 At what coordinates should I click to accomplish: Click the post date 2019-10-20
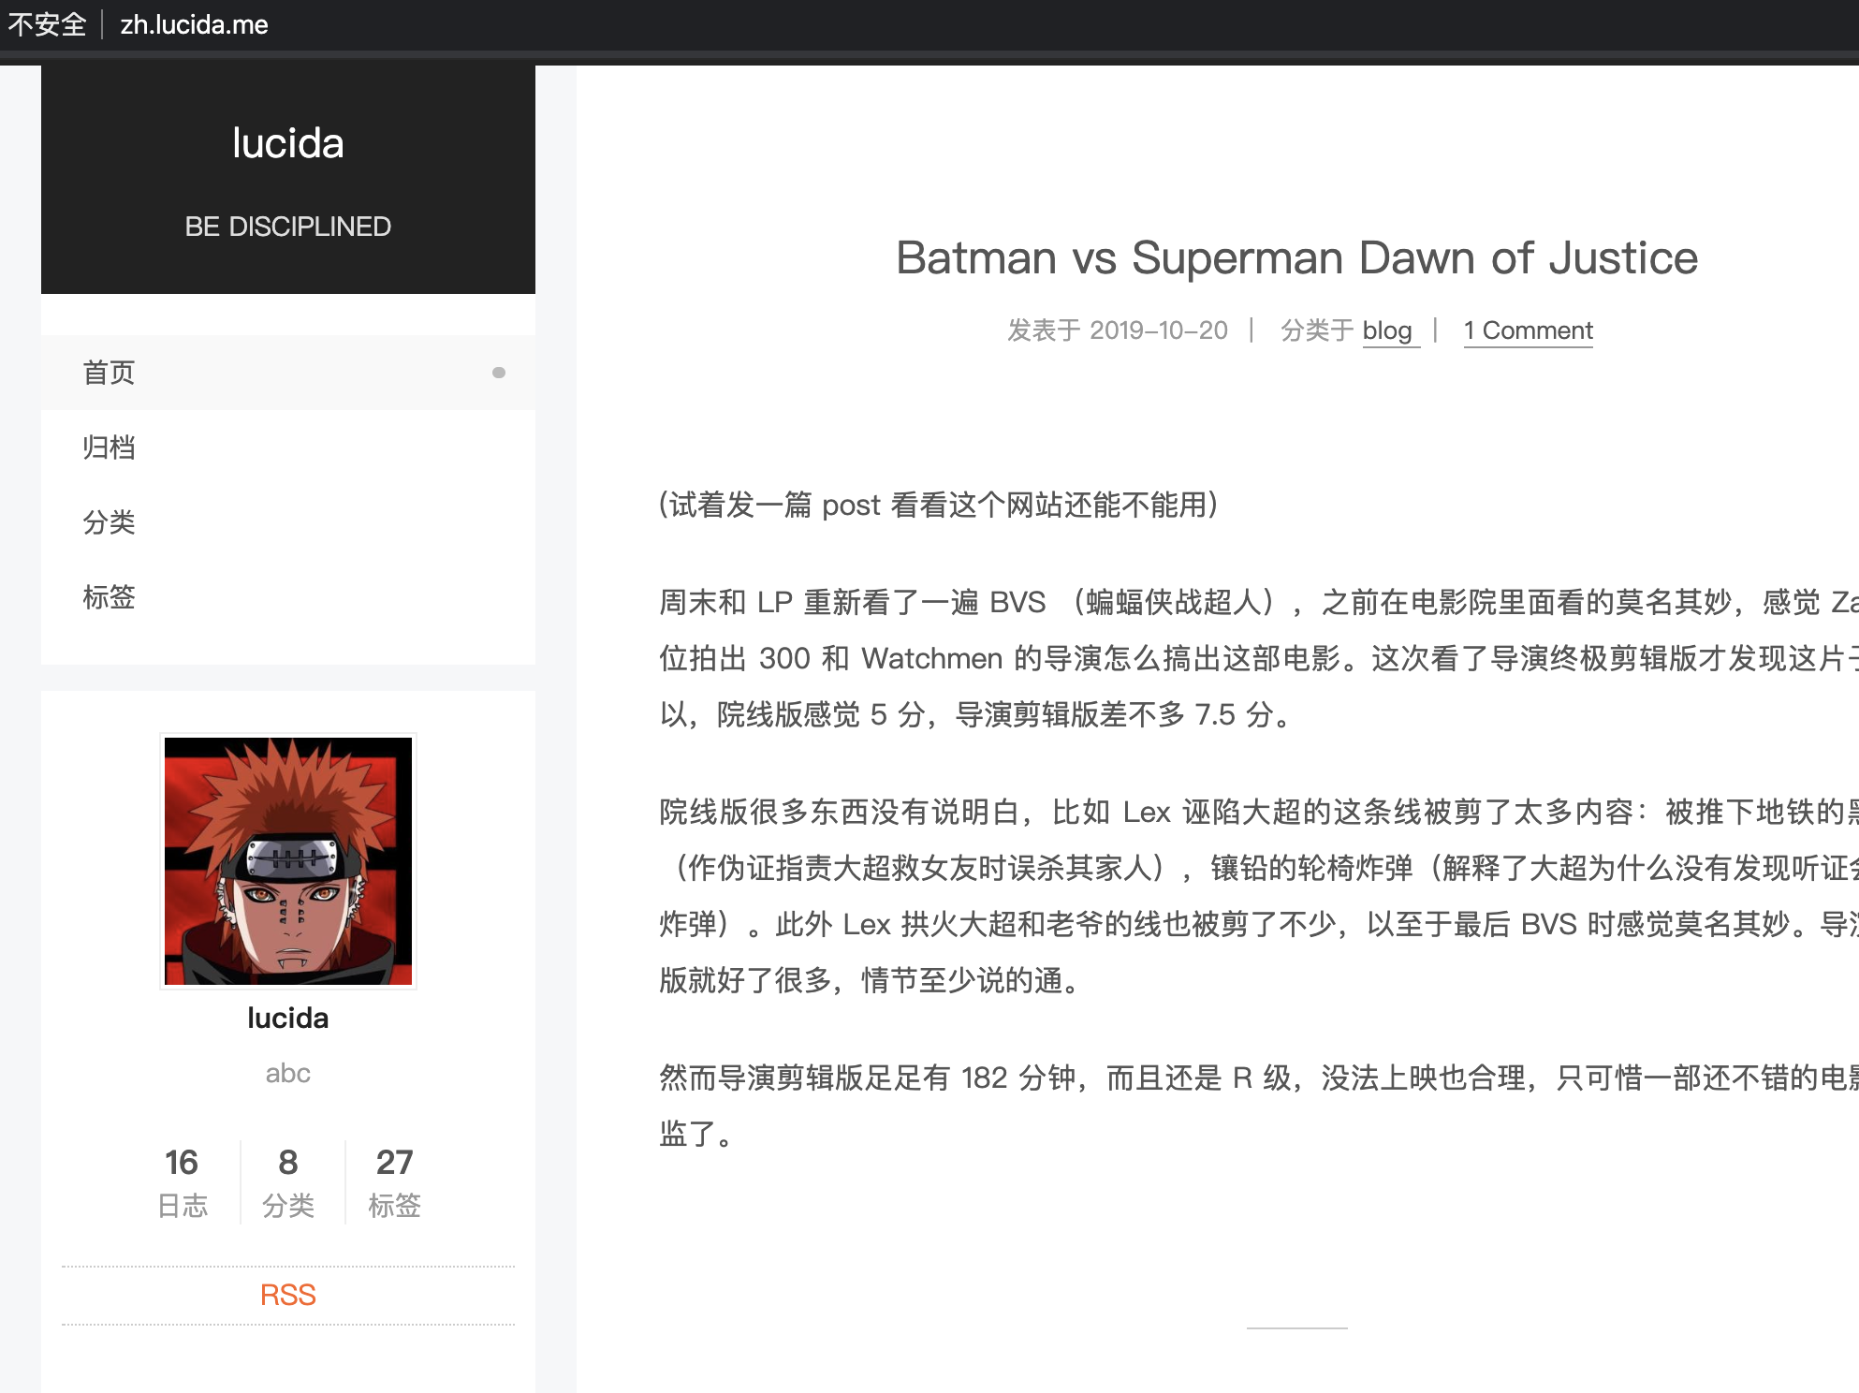tap(1158, 330)
